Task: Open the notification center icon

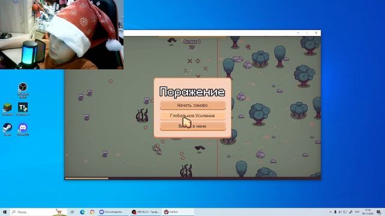Action: [x=379, y=212]
